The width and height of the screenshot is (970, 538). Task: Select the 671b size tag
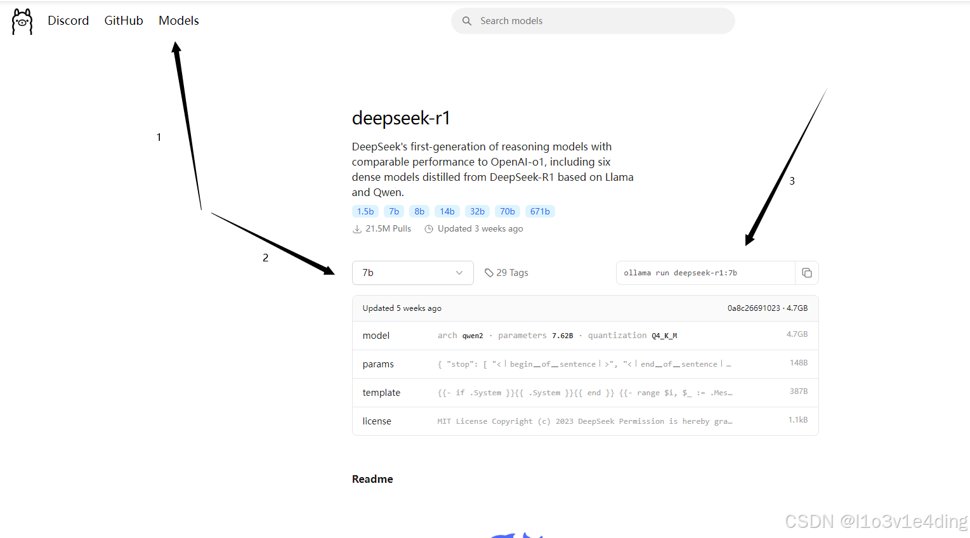[x=540, y=211]
